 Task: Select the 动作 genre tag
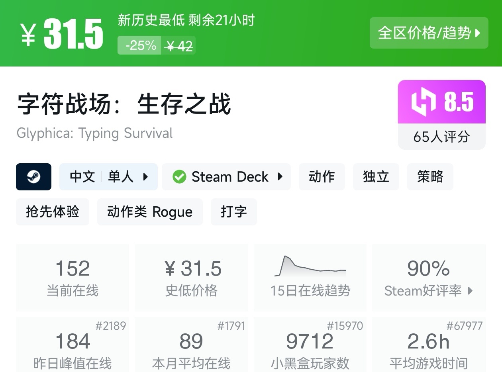[x=322, y=177]
